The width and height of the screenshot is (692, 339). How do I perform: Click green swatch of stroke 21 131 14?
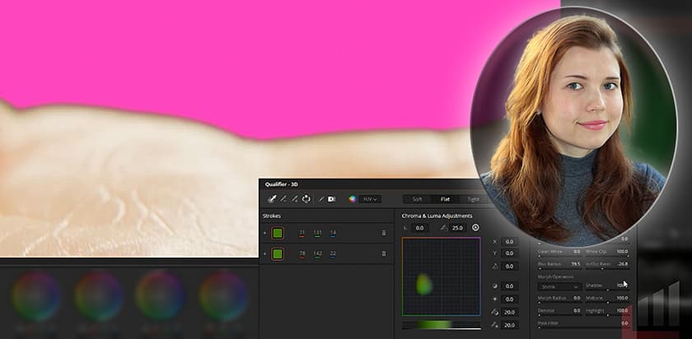(278, 233)
